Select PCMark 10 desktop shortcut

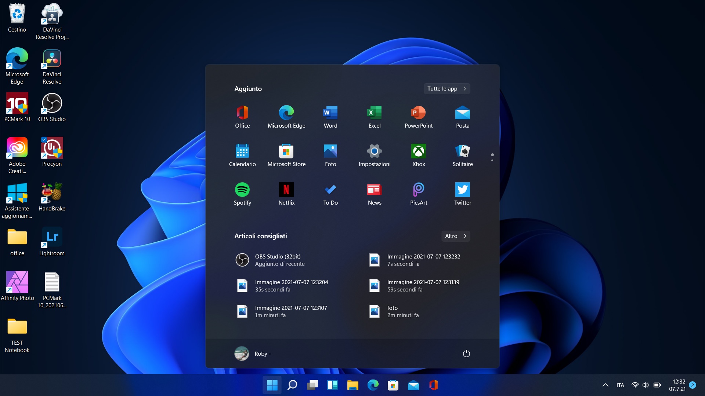click(x=17, y=107)
